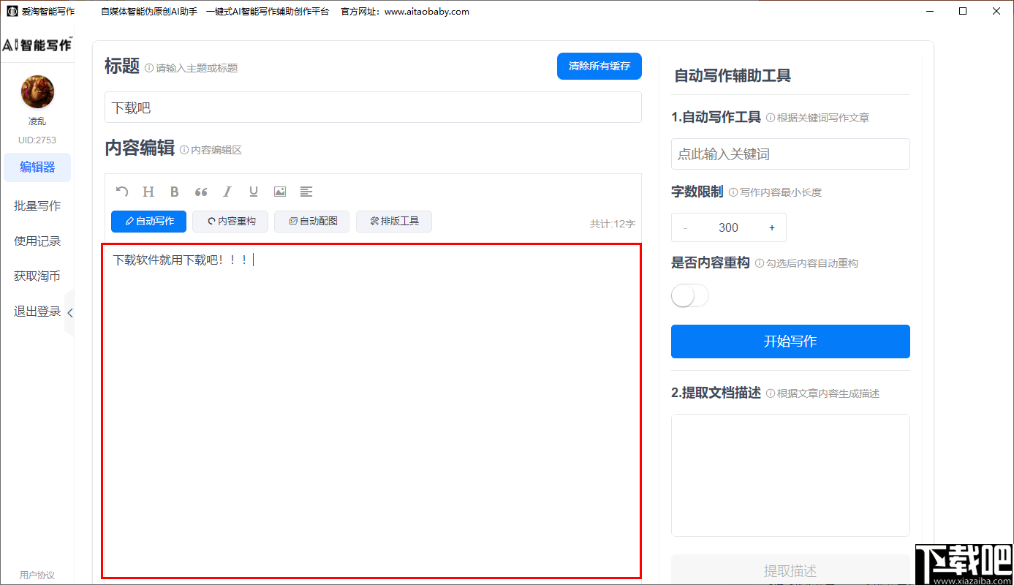
Task: Click the UID:2753 text under the avatar
Action: (37, 140)
